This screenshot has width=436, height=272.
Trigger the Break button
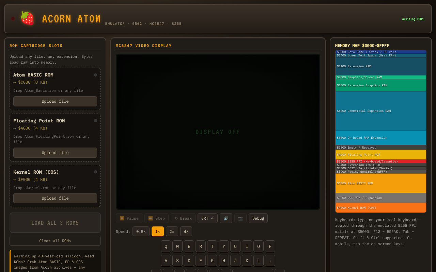coord(183,218)
